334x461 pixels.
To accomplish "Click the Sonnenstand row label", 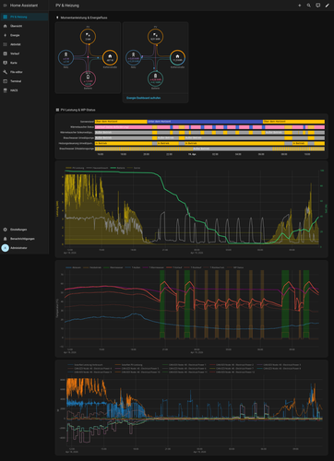I will [88, 122].
